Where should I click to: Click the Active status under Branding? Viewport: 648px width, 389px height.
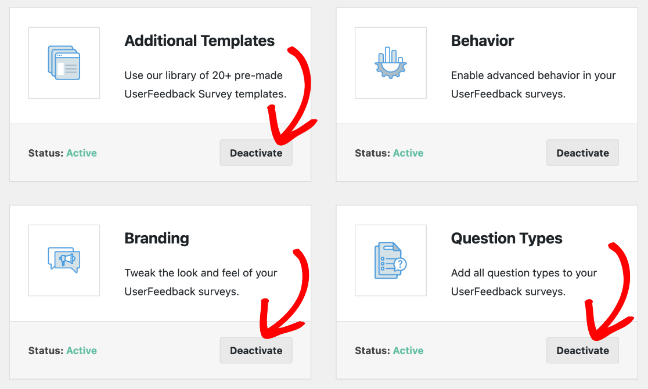click(x=81, y=351)
